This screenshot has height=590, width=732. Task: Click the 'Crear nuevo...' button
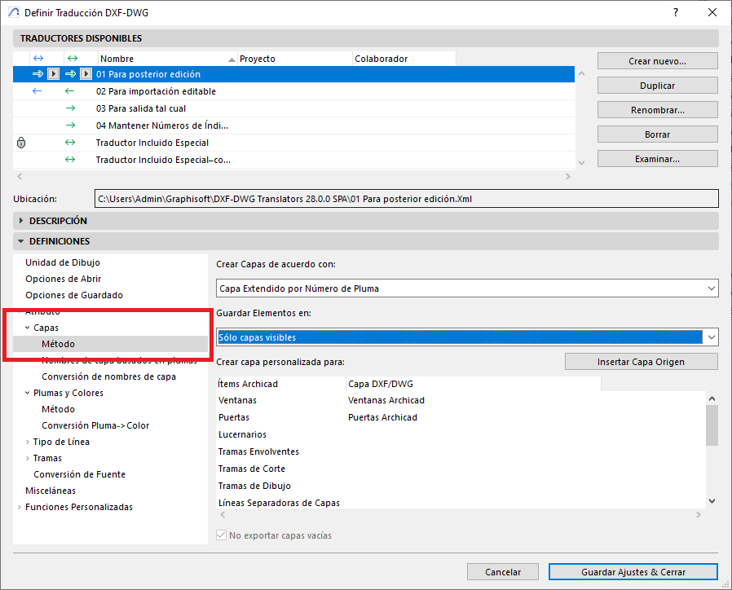click(657, 61)
